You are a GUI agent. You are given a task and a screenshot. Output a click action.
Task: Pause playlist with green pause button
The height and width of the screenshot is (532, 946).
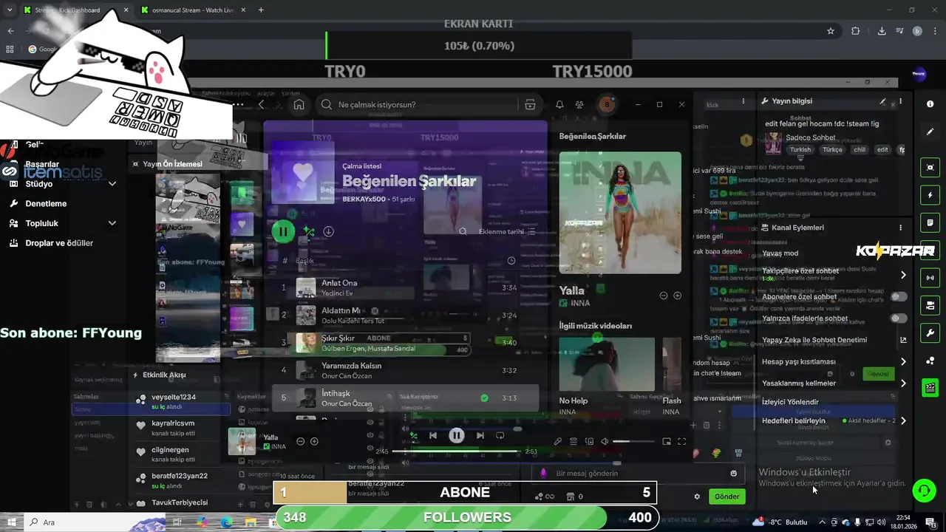tap(282, 231)
